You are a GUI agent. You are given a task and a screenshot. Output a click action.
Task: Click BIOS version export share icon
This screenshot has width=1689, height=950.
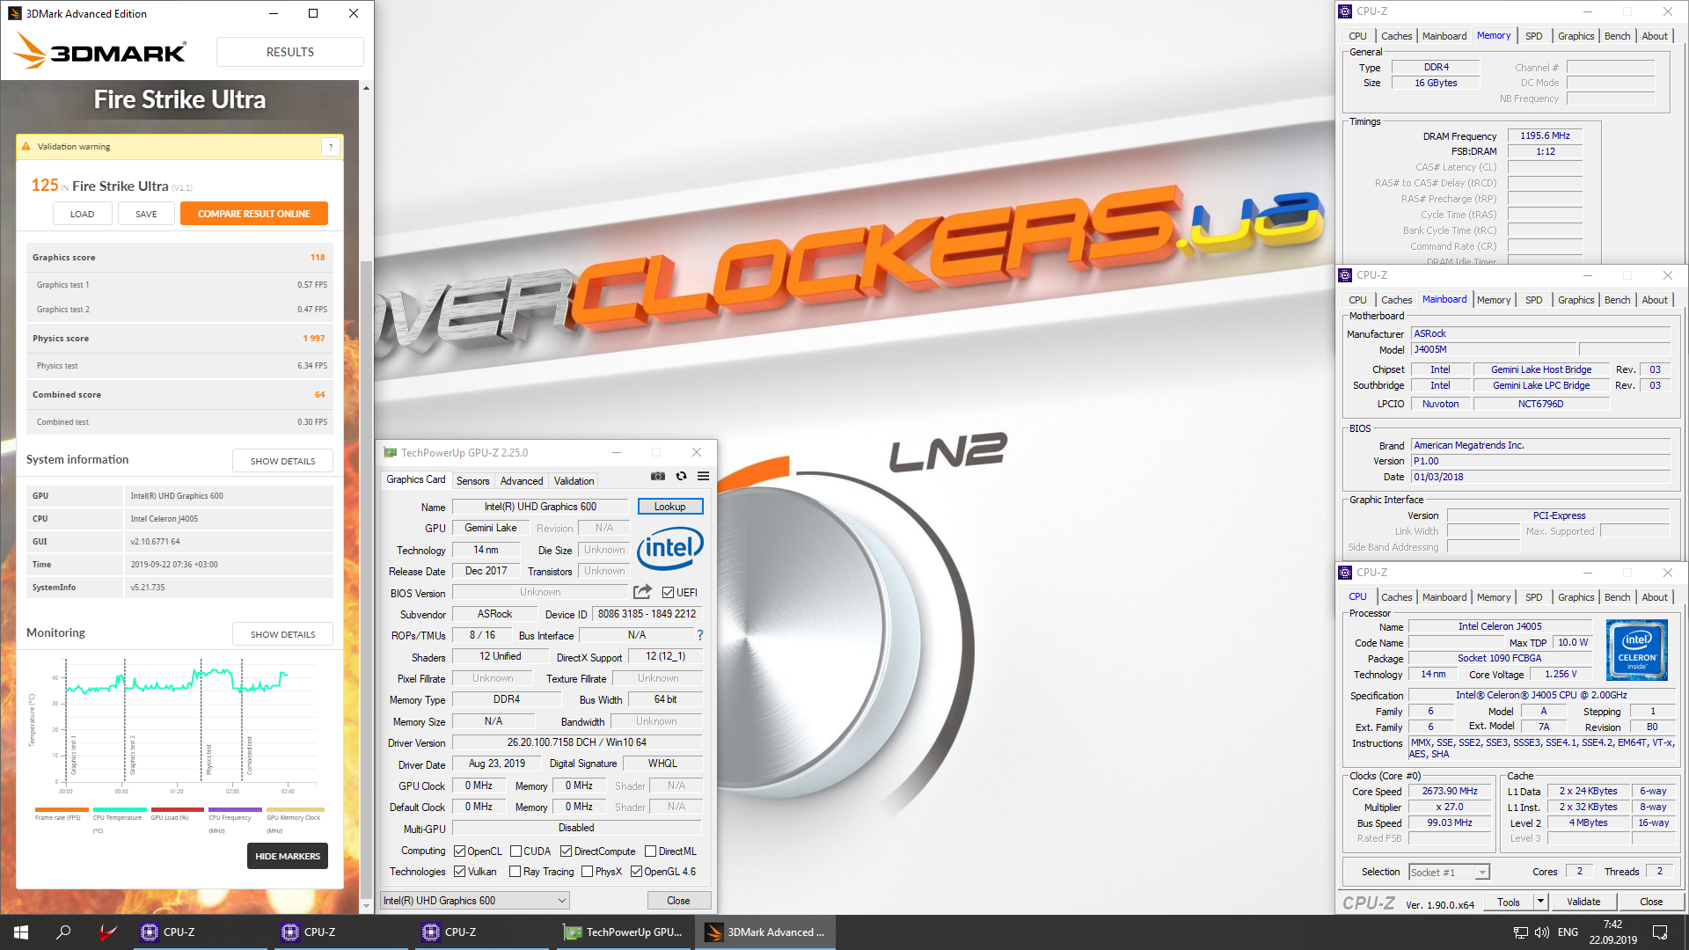click(642, 592)
